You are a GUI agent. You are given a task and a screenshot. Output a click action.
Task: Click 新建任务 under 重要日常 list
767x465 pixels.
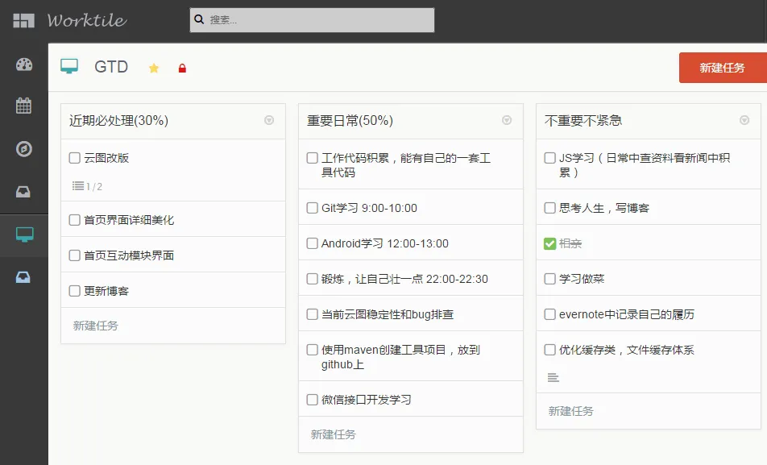tap(333, 434)
